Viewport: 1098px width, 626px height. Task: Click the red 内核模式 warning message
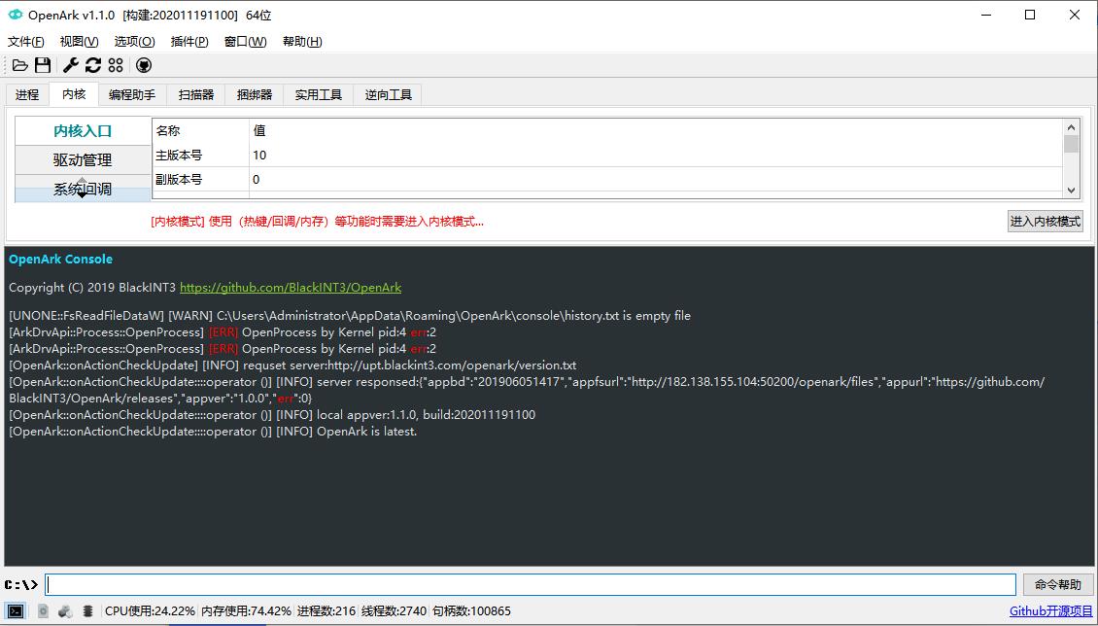[x=317, y=222]
